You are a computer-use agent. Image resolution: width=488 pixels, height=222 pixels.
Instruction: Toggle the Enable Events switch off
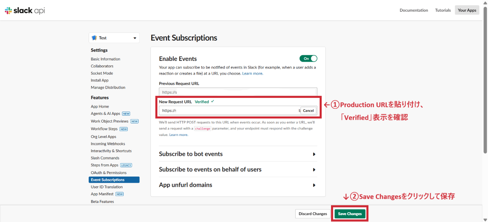coord(308,58)
